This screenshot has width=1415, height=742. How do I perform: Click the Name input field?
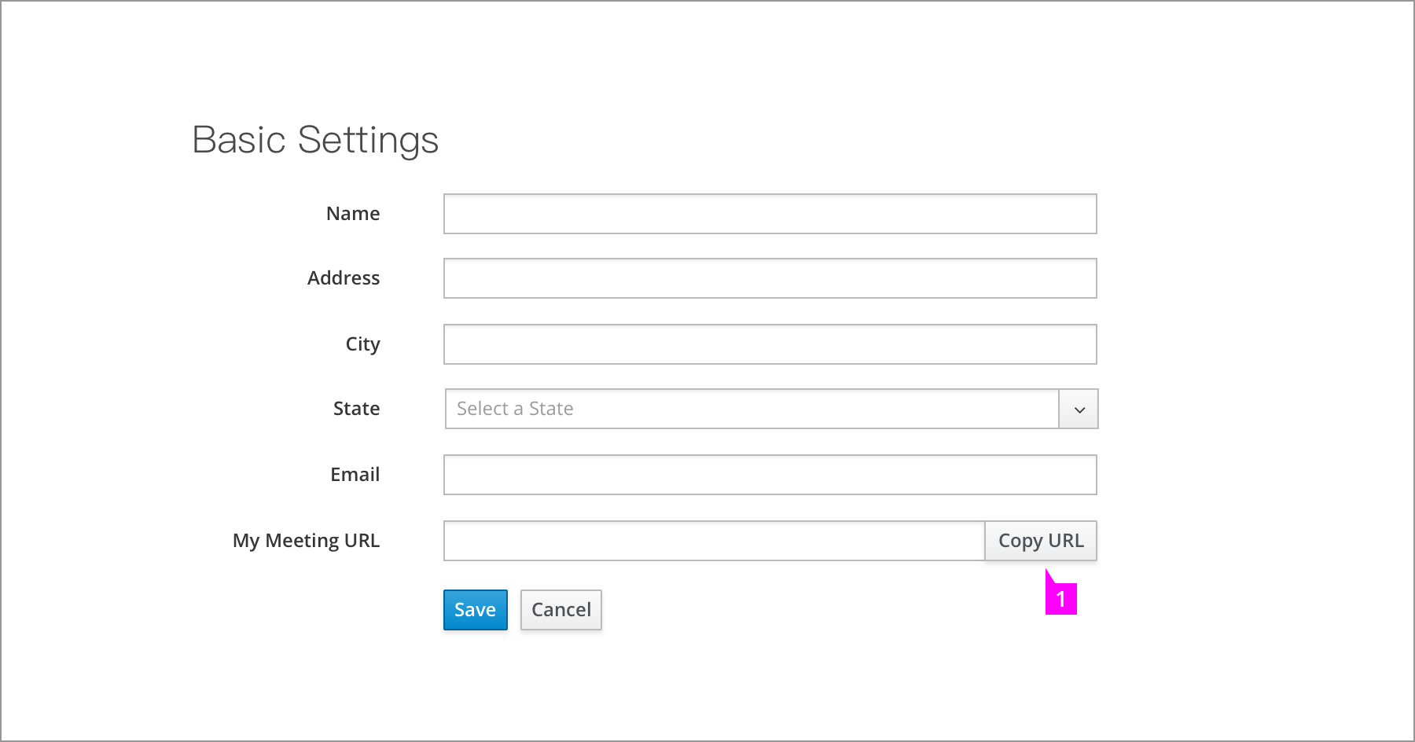770,214
